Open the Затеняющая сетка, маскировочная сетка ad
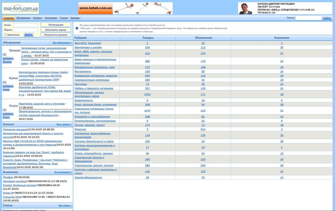Screen dimensions: 335x211 46,52
